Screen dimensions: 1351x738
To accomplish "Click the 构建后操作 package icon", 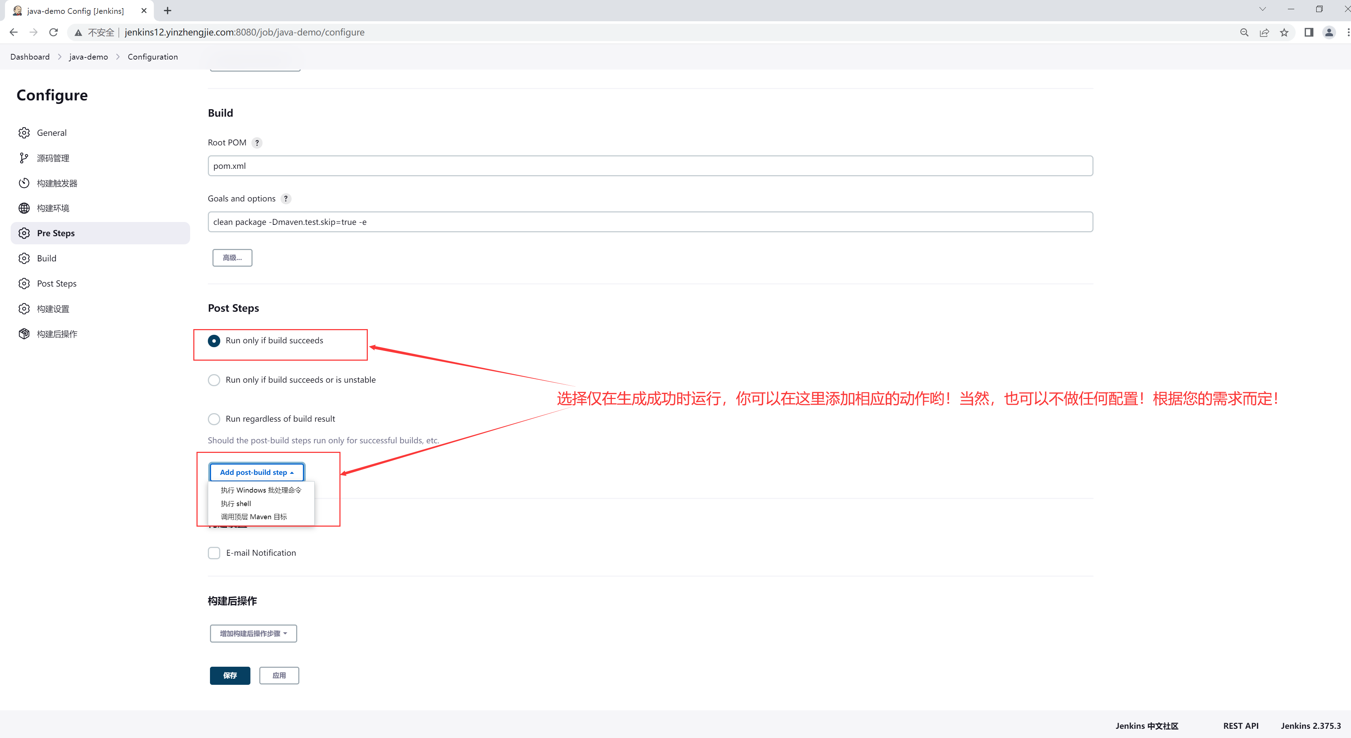I will pos(24,334).
